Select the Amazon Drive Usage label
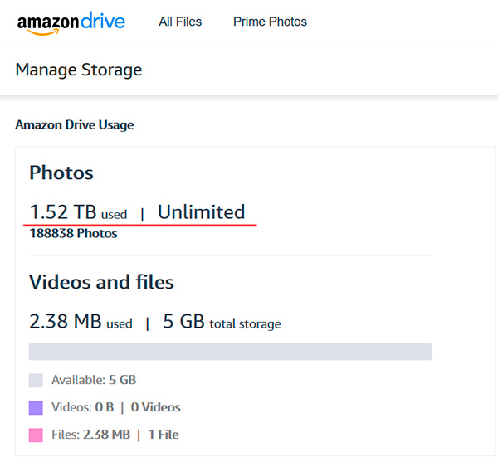 coord(75,125)
